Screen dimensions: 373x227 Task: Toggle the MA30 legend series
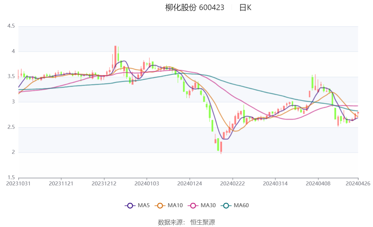[x=202, y=205]
